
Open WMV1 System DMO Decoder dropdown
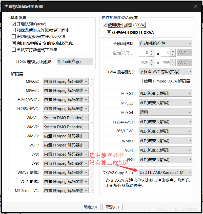coord(66,118)
